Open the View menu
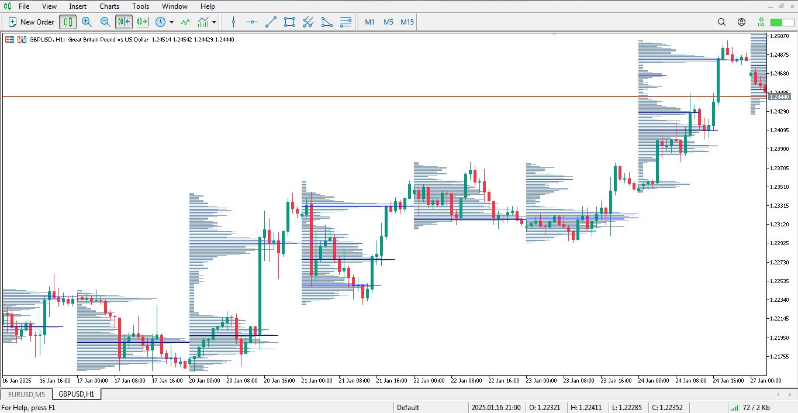The width and height of the screenshot is (798, 413). pos(50,6)
